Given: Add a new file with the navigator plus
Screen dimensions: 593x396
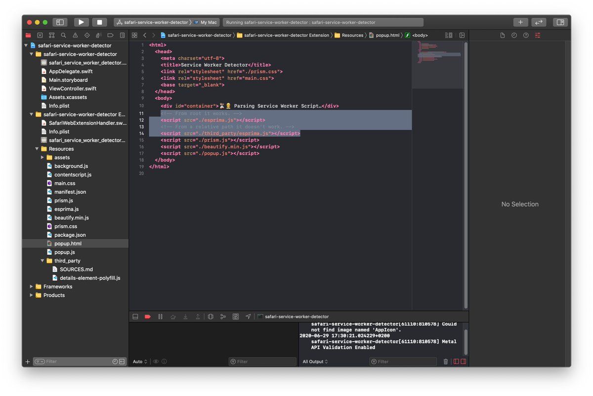Looking at the screenshot, I should [27, 361].
